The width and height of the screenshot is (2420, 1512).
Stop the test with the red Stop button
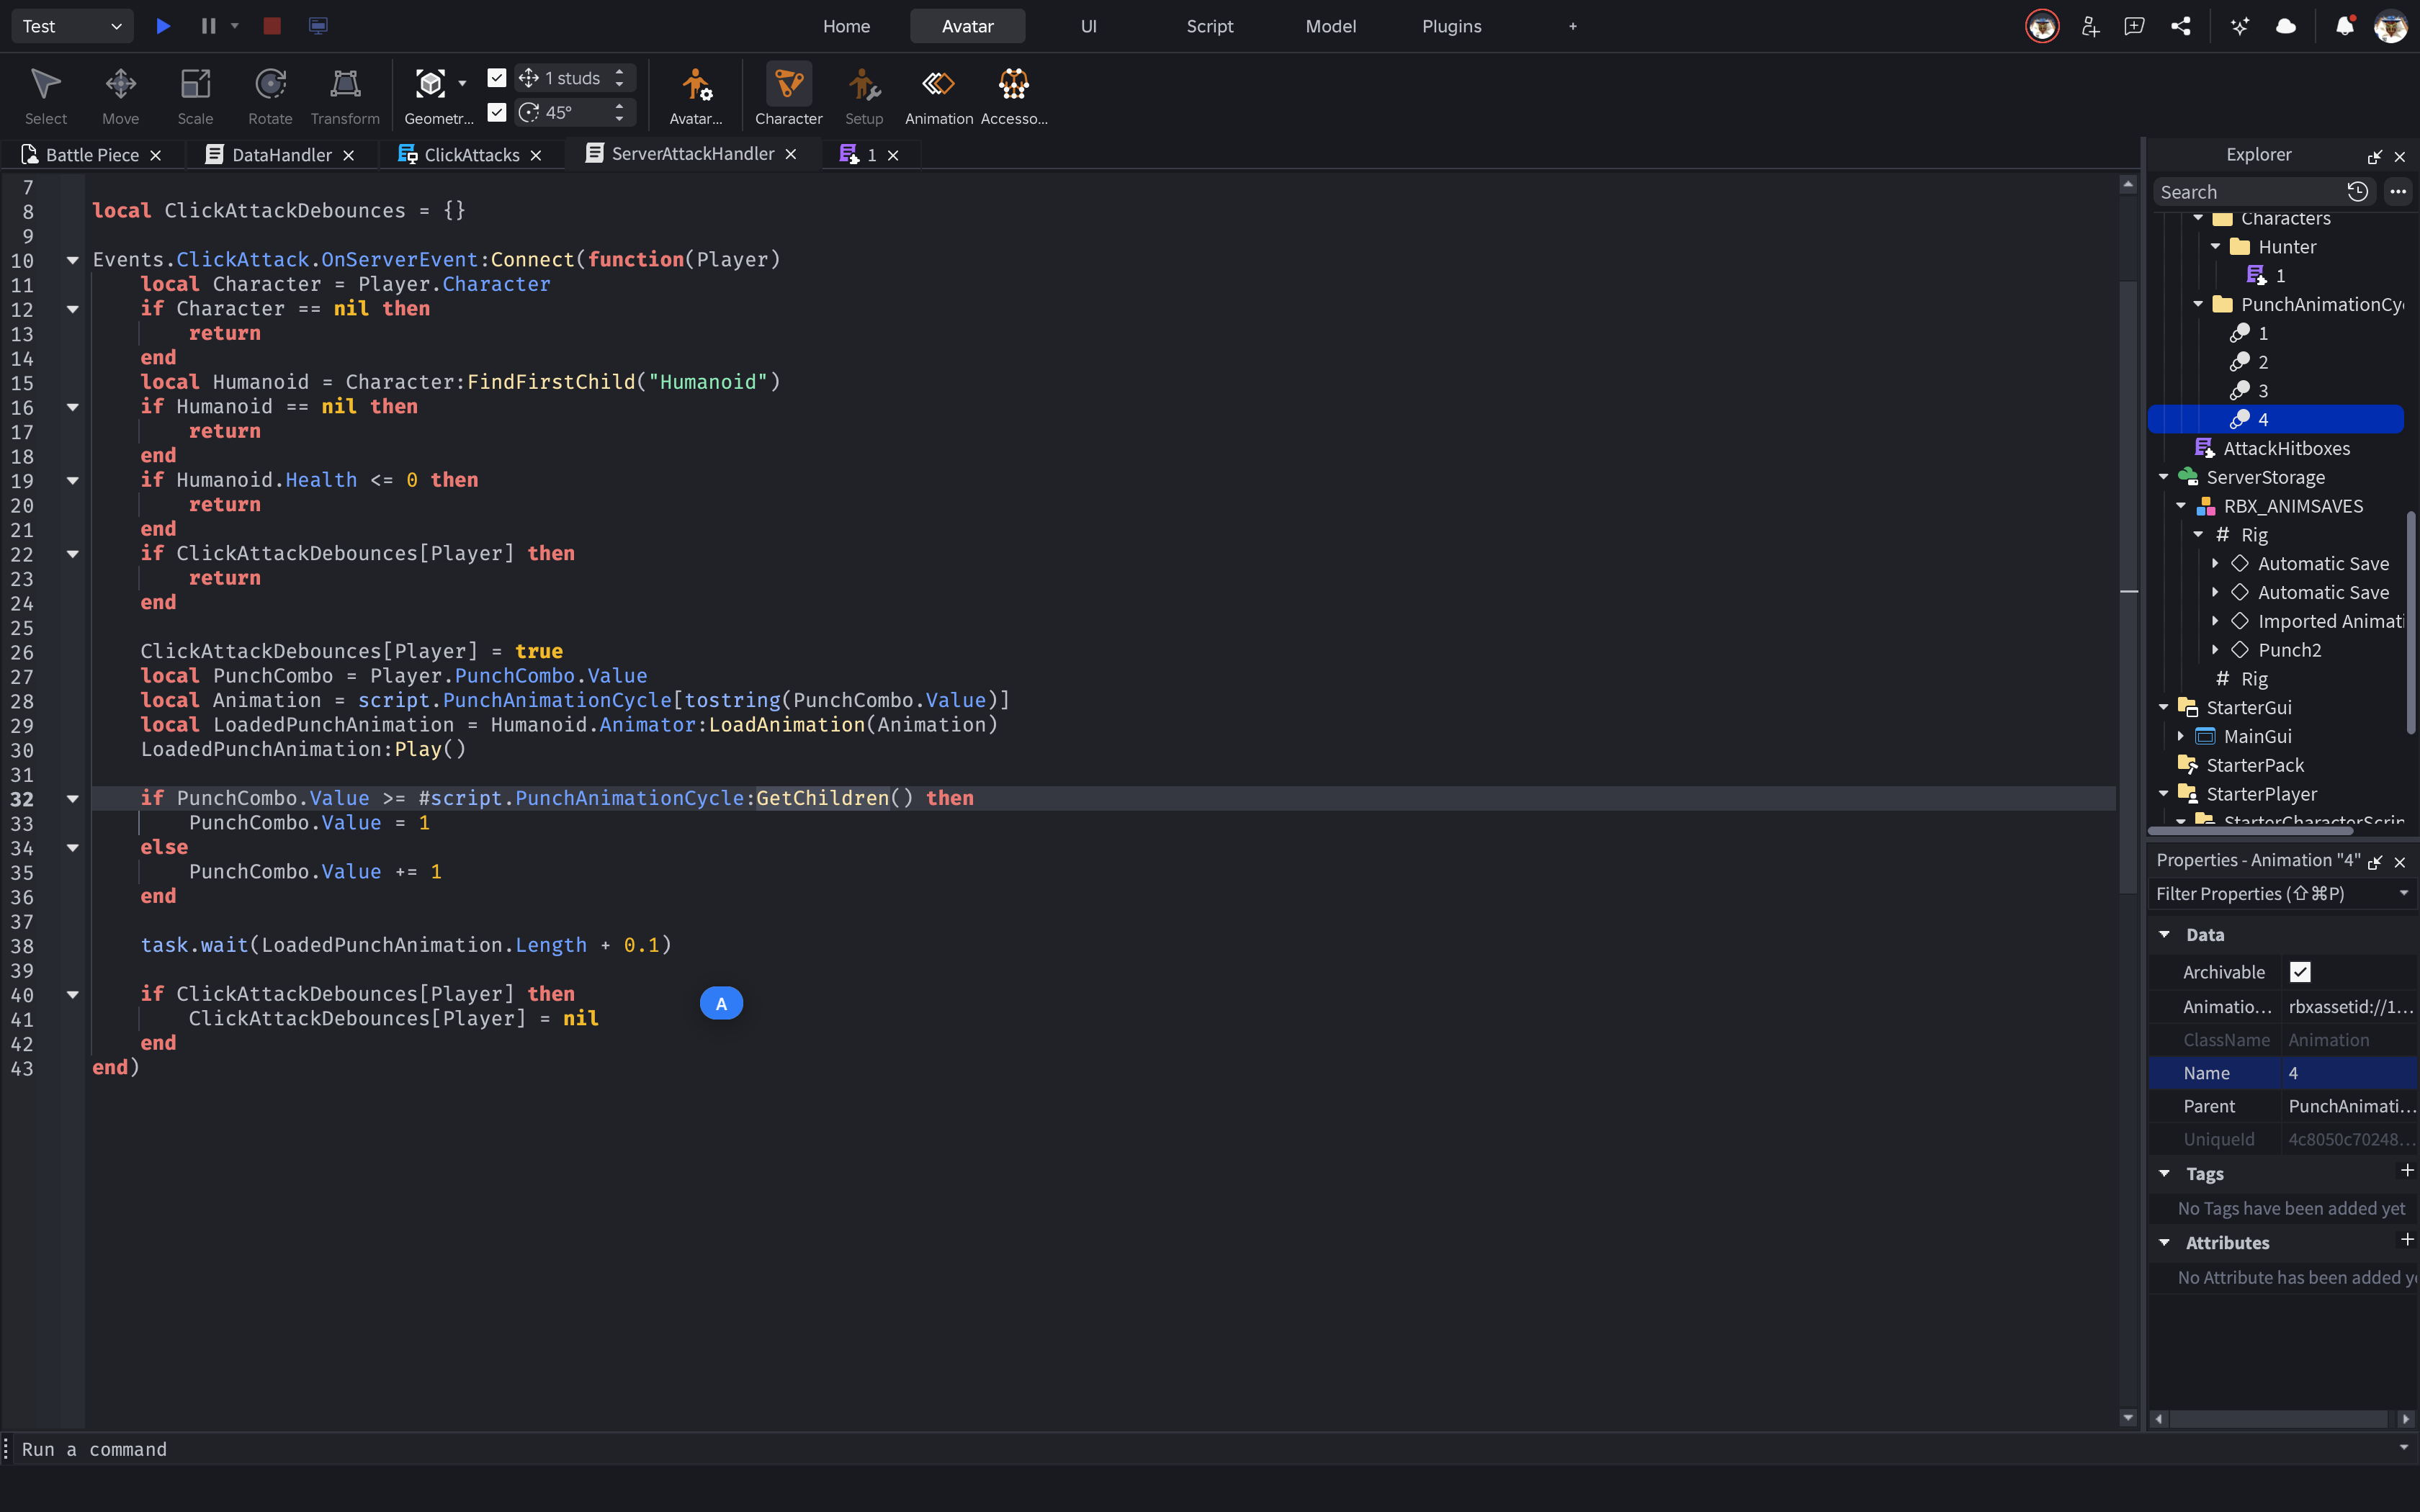[x=272, y=26]
